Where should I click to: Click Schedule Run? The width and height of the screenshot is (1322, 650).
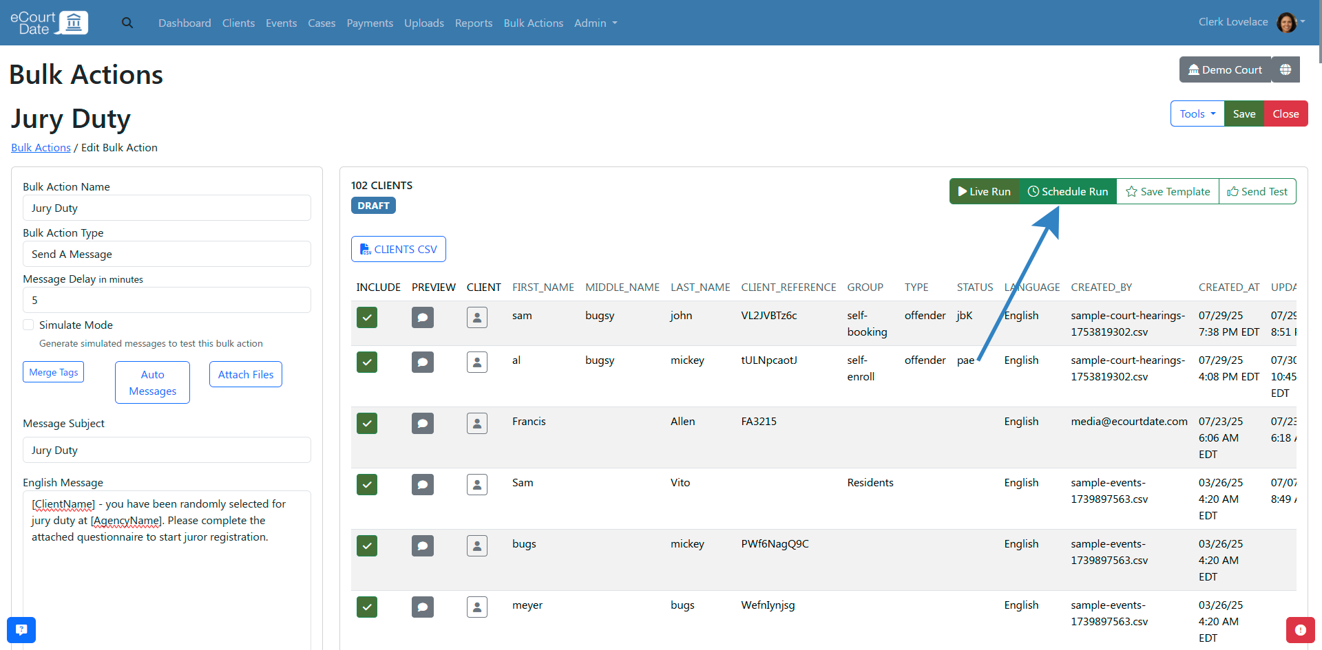[x=1068, y=191]
